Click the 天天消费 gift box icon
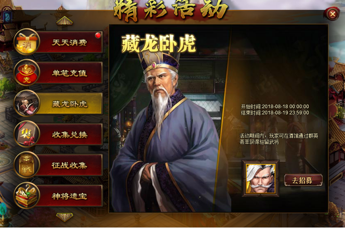The width and height of the screenshot is (345, 228). pyautogui.click(x=27, y=42)
